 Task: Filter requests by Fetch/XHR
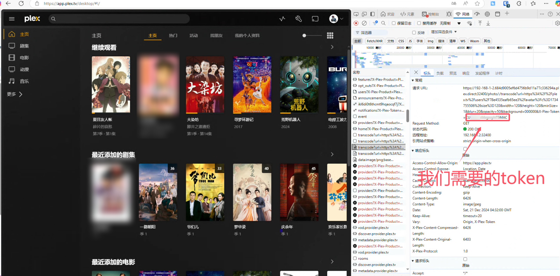375,41
